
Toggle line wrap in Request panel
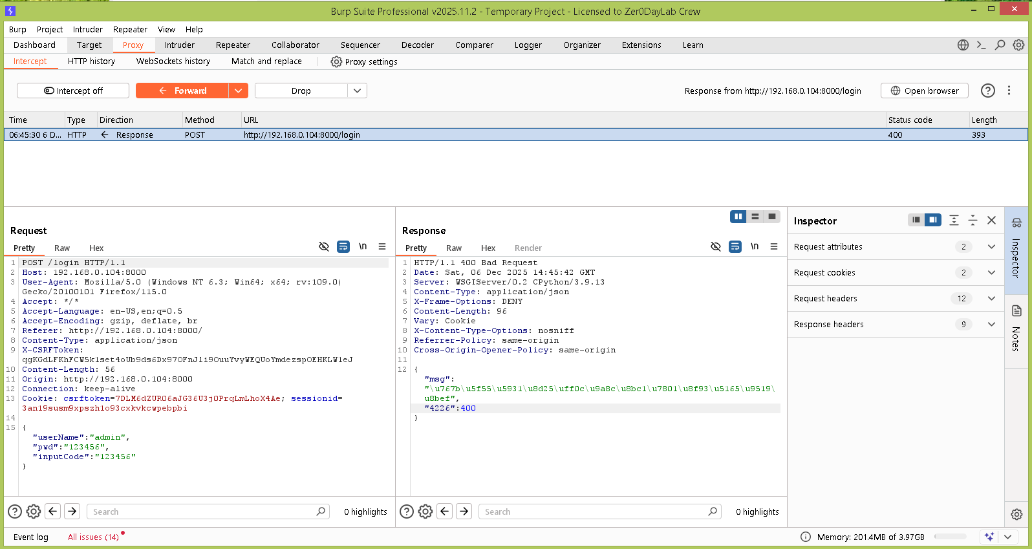343,246
